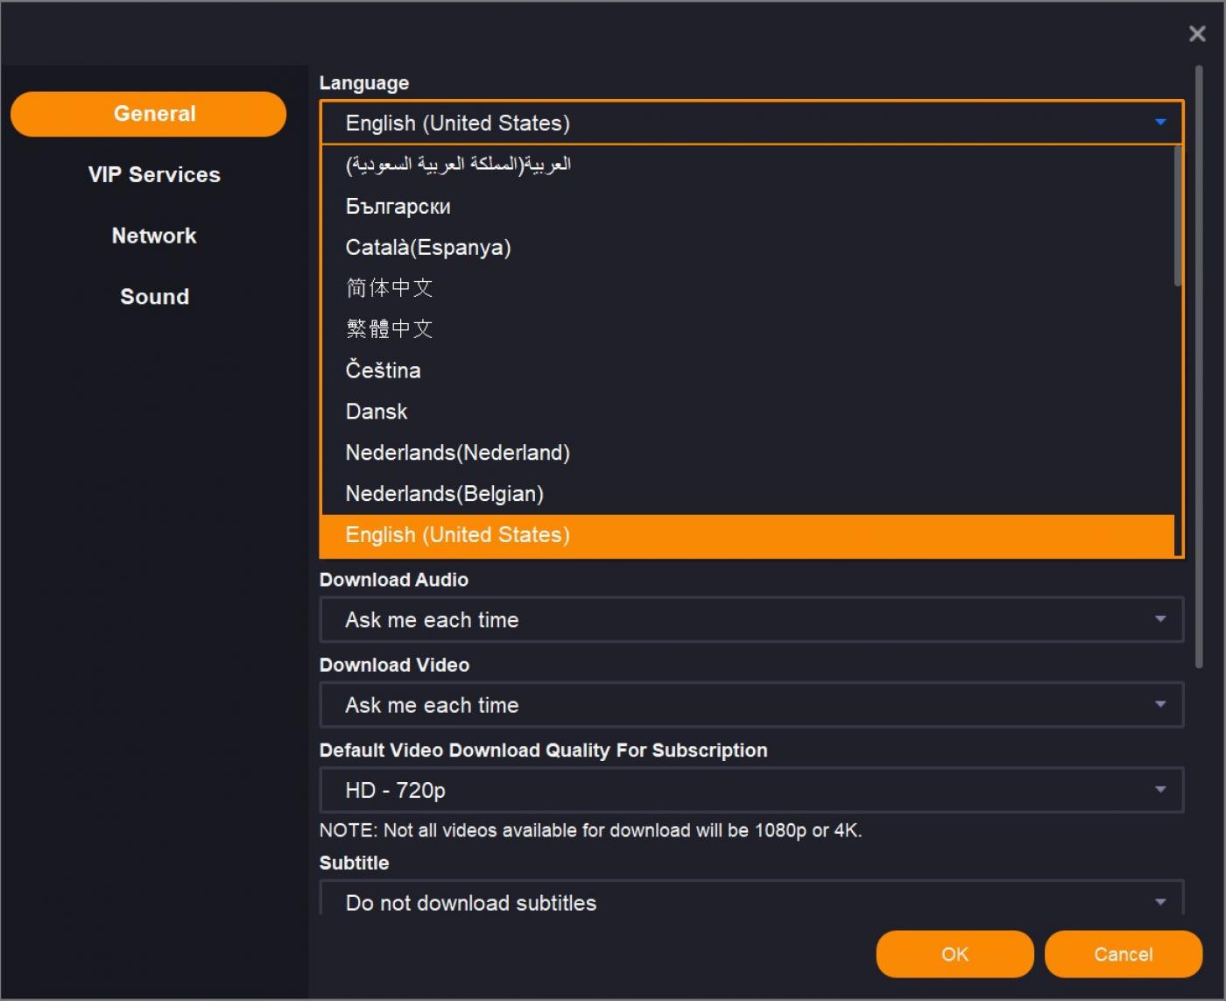The height and width of the screenshot is (1001, 1226).
Task: Switch to the VIP Services tab
Action: coord(154,174)
